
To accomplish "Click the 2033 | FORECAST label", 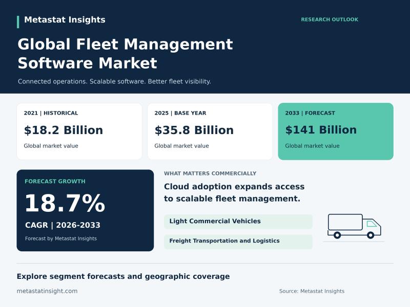I will pos(310,113).
